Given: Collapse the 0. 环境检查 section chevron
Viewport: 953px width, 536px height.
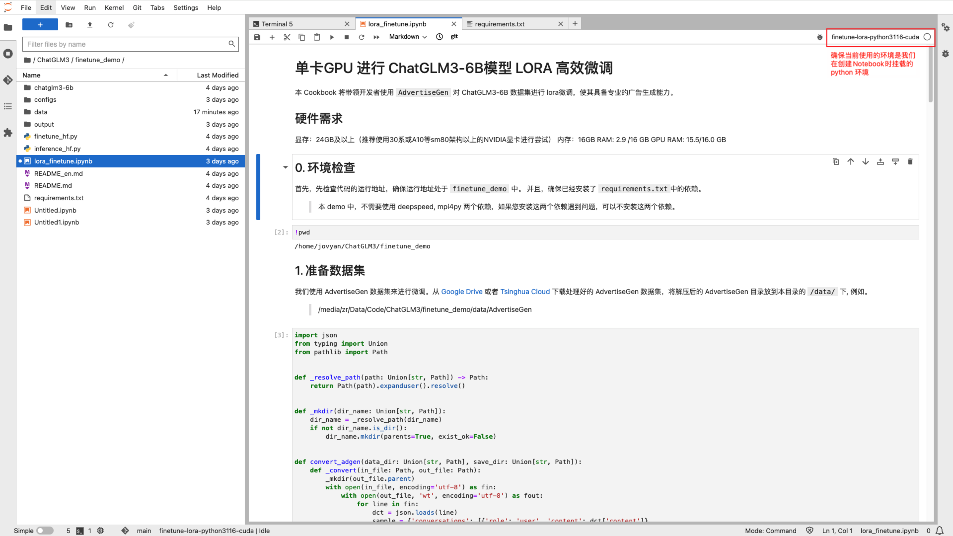Looking at the screenshot, I should click(285, 167).
